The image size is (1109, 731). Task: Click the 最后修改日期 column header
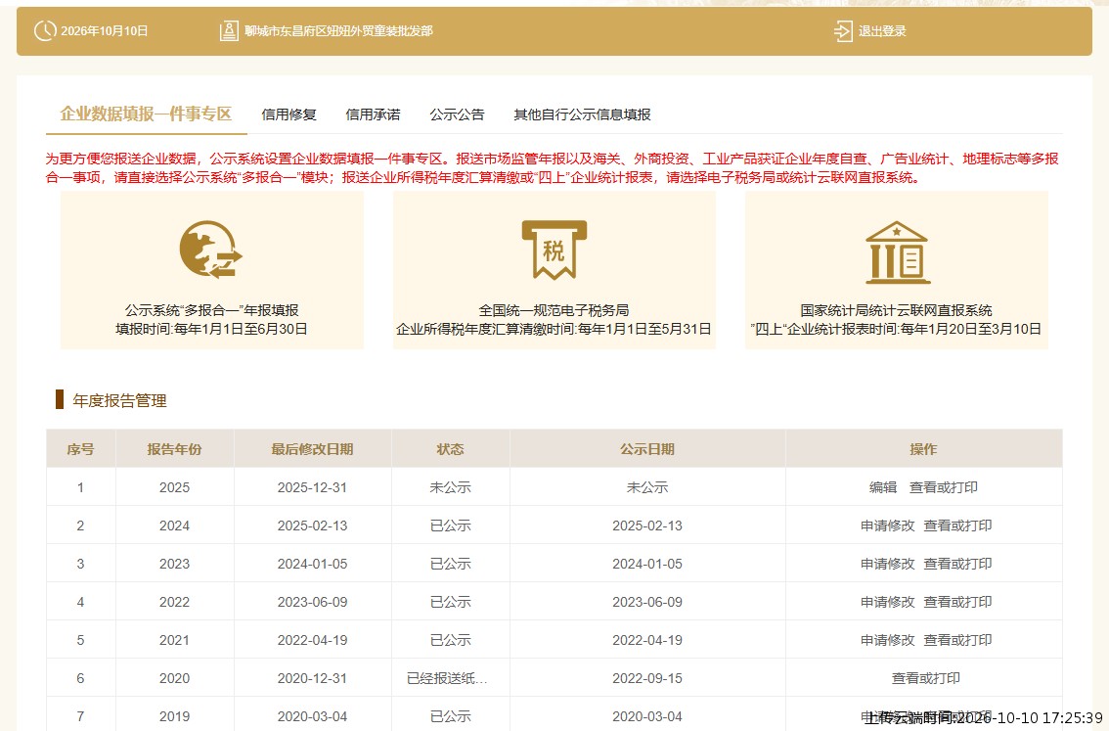[312, 449]
